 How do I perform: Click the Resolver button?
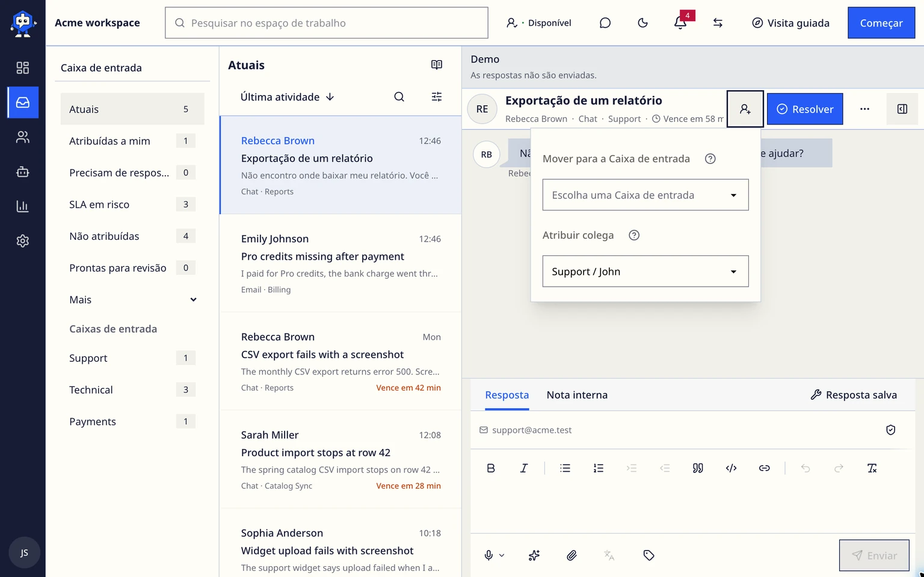[x=805, y=109]
